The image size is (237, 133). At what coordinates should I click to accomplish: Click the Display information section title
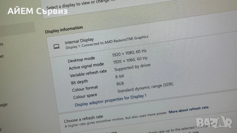tap(64, 30)
